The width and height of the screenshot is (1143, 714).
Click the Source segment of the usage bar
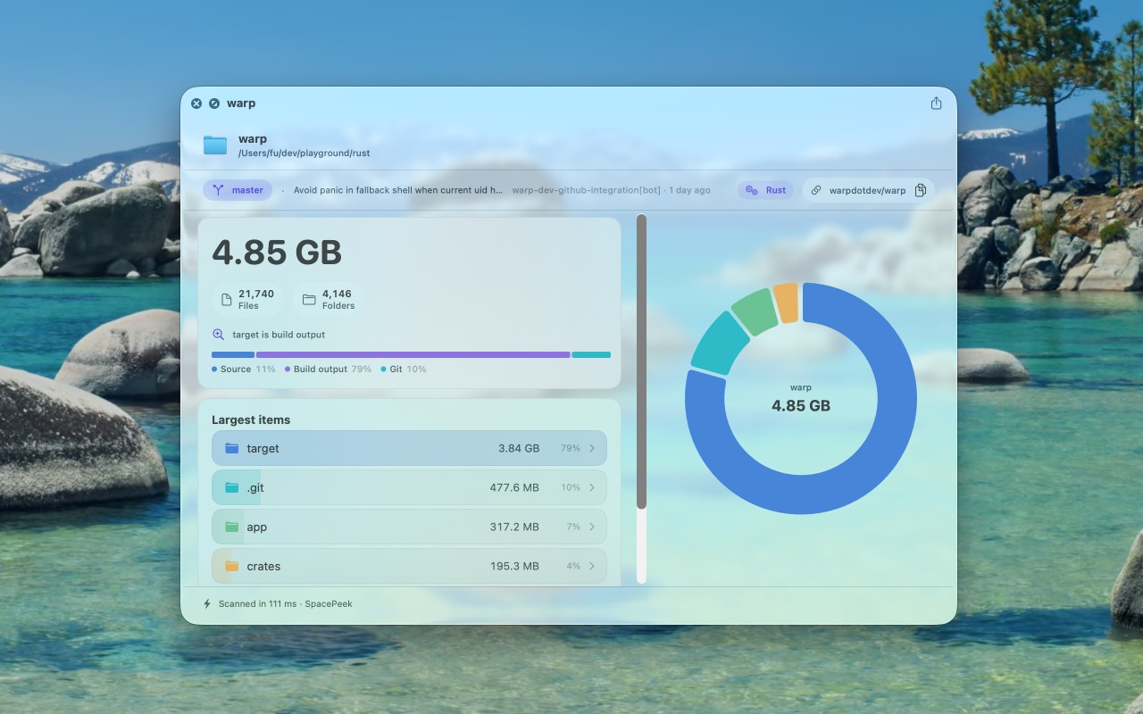tap(233, 354)
